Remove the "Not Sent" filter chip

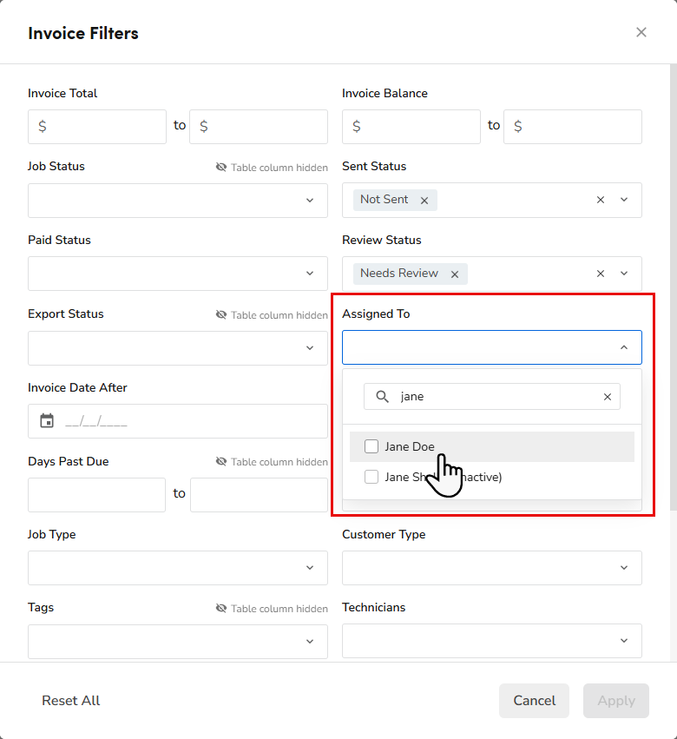[424, 200]
